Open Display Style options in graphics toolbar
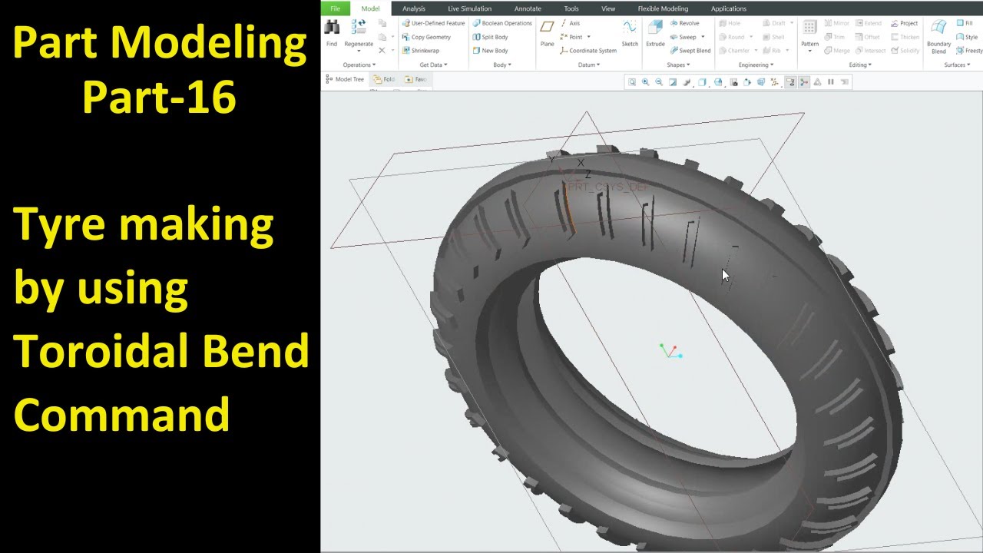 click(703, 82)
